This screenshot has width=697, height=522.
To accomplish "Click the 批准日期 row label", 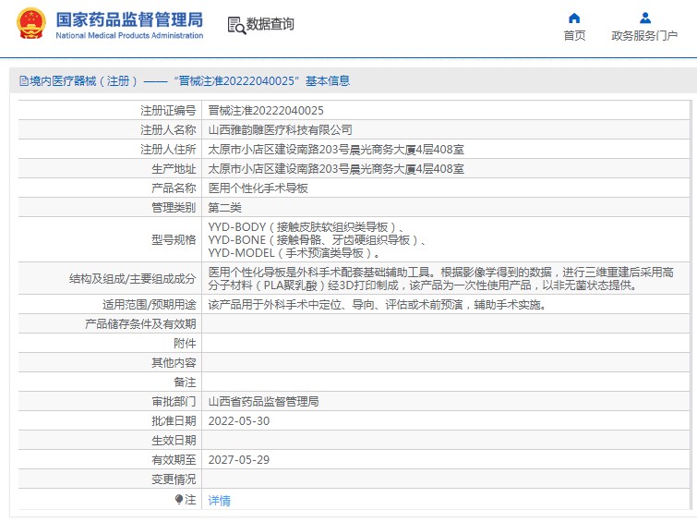I will coord(174,421).
